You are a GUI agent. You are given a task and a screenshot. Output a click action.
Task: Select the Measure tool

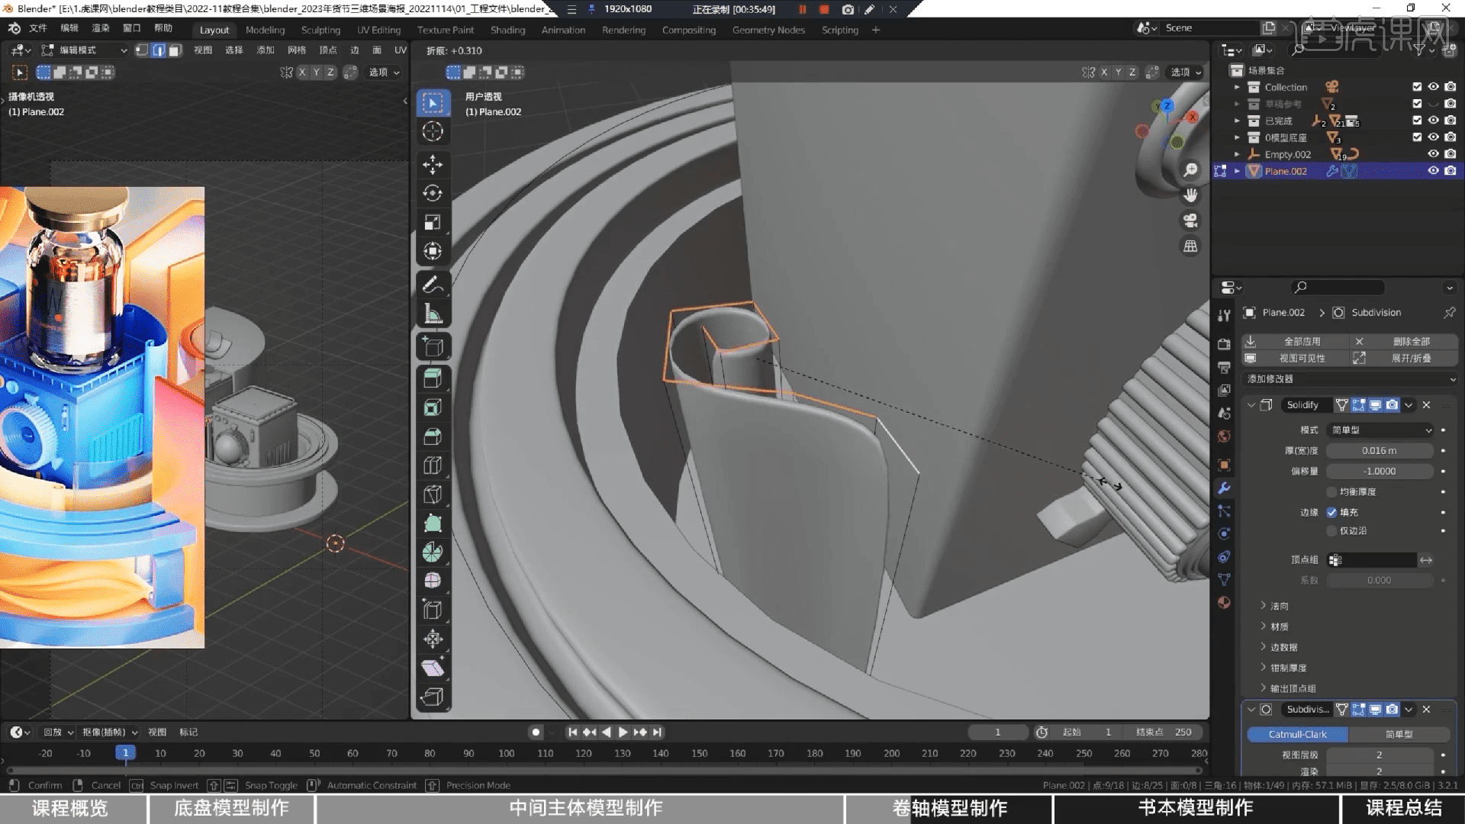click(x=433, y=313)
